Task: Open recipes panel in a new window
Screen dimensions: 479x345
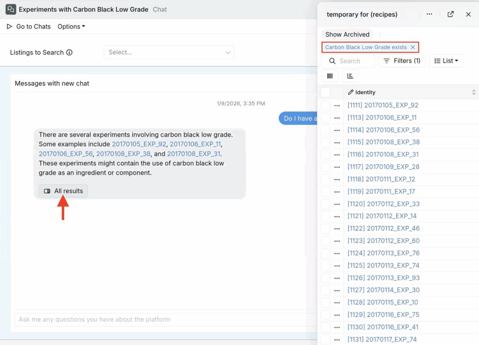Action: [450, 14]
